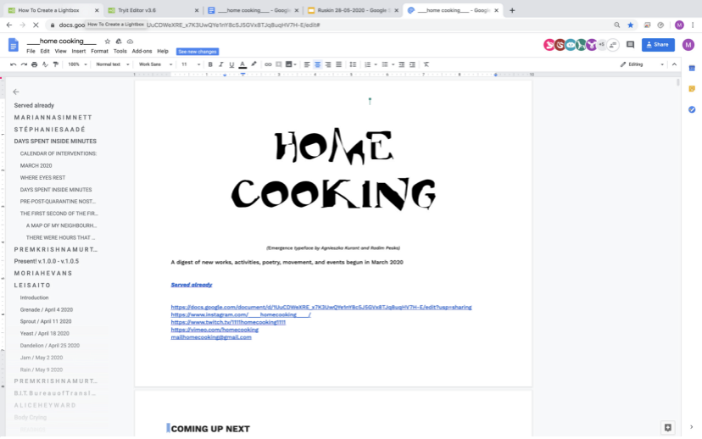The image size is (702, 439).
Task: Toggle bold formatting
Action: [x=209, y=64]
